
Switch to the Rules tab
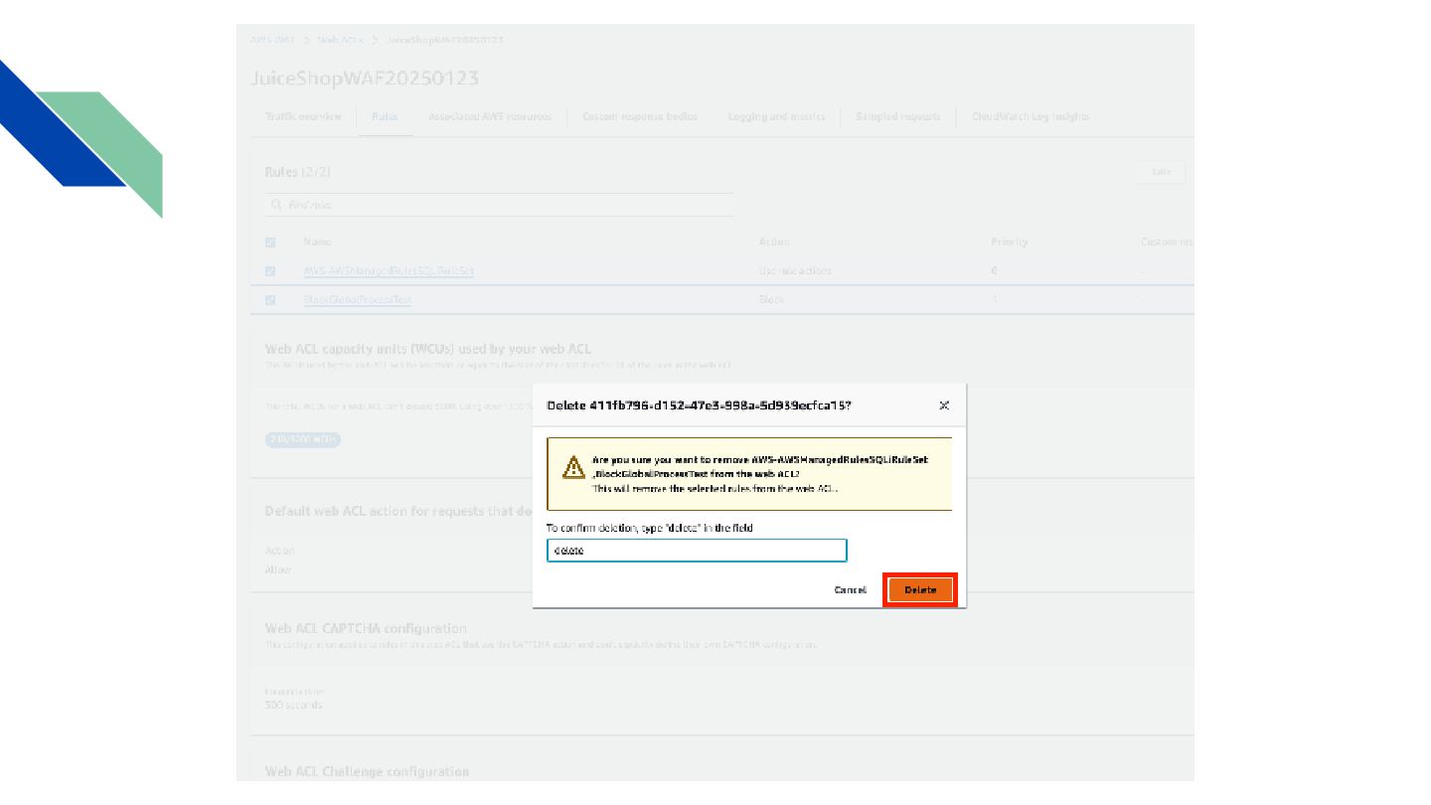coord(385,116)
